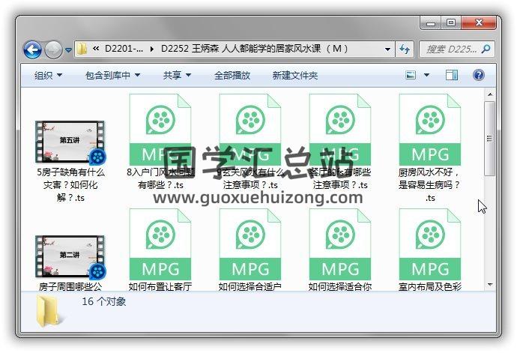The width and height of the screenshot is (517, 353).
Task: Focus the 搜索 D225... search box
Action: point(456,49)
